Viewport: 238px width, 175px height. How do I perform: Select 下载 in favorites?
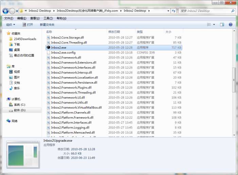17,45
